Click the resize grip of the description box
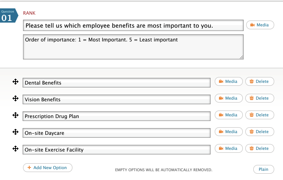Viewport: 283px width, 180px height. pyautogui.click(x=241, y=57)
